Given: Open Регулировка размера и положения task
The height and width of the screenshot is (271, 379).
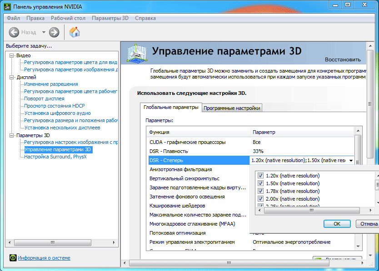Looking at the screenshot, I should tap(71, 120).
